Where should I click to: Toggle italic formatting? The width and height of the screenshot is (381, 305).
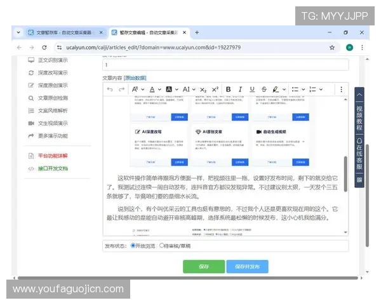[240, 90]
